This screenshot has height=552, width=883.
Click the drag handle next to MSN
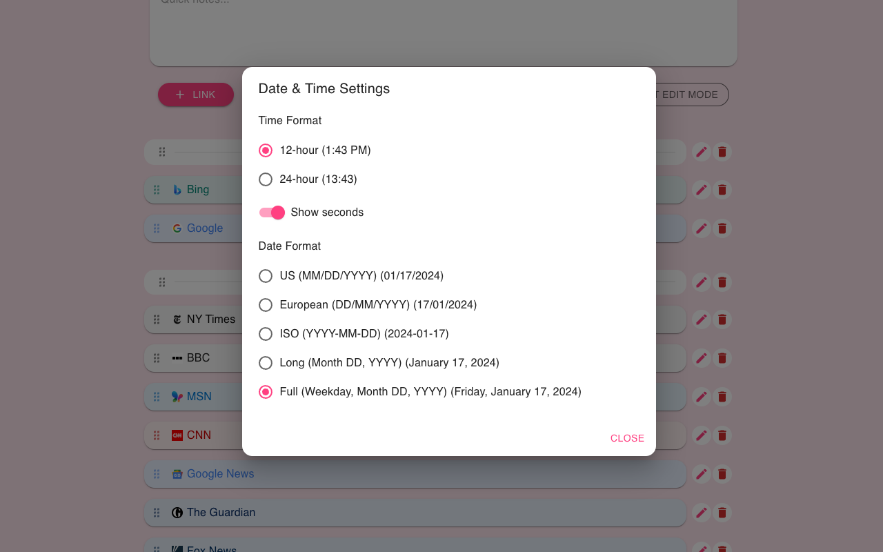[156, 397]
